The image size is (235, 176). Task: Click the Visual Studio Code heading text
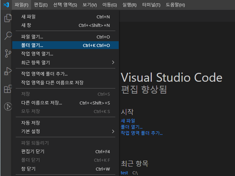tap(172, 78)
